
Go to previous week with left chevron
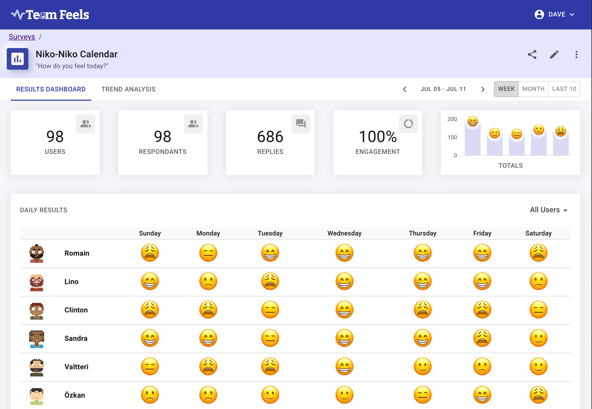pos(405,89)
